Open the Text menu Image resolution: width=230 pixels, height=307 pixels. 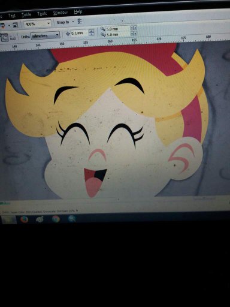coord(11,16)
